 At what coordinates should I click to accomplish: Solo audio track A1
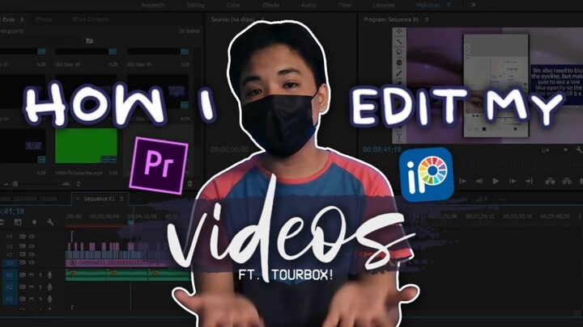(40, 275)
